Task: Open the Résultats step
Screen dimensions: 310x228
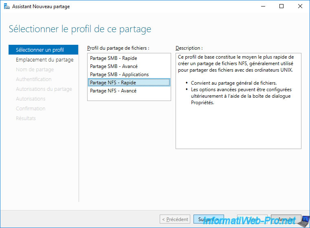Action: tap(26, 118)
